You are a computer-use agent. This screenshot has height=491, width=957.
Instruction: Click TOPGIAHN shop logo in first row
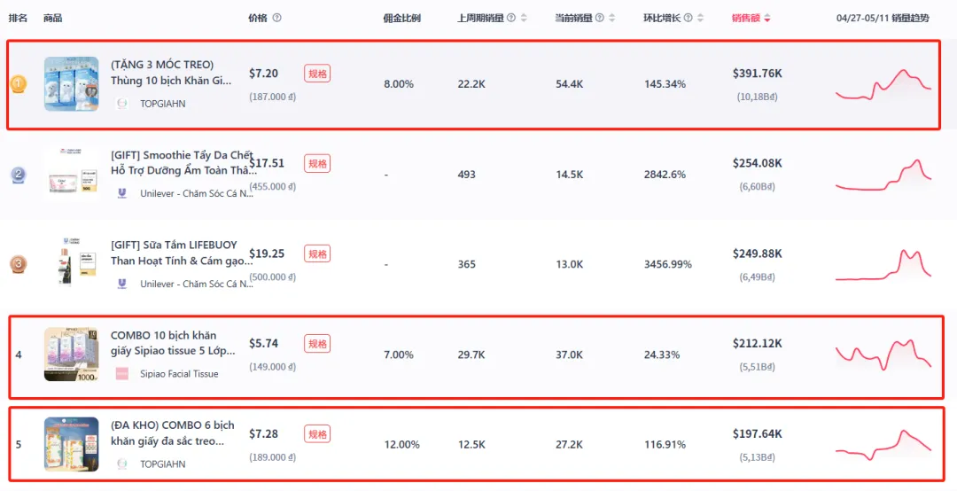122,104
